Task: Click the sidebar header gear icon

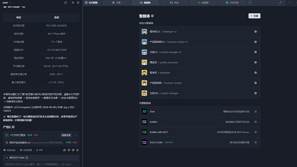Action: pos(73,3)
